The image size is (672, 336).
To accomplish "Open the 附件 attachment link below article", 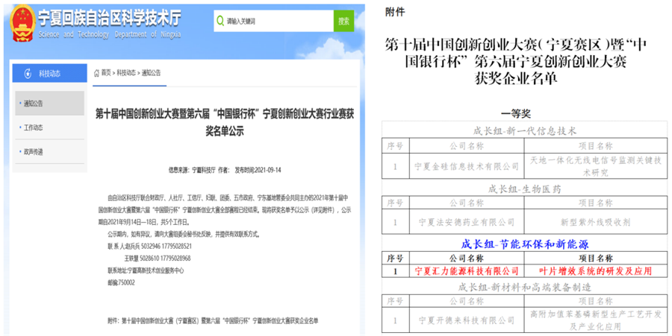I will pos(213,320).
